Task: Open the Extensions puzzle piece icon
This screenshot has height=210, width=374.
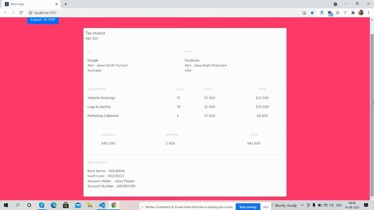Action: [353, 13]
